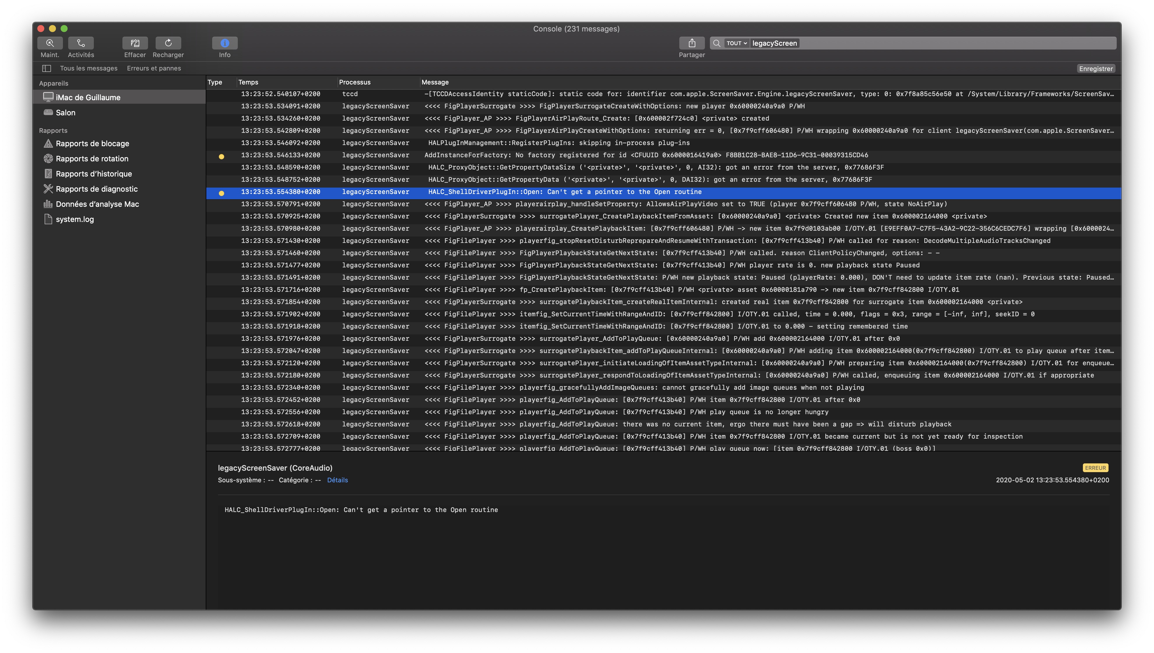Open the Activités toolbar icon
This screenshot has width=1154, height=653.
[81, 43]
